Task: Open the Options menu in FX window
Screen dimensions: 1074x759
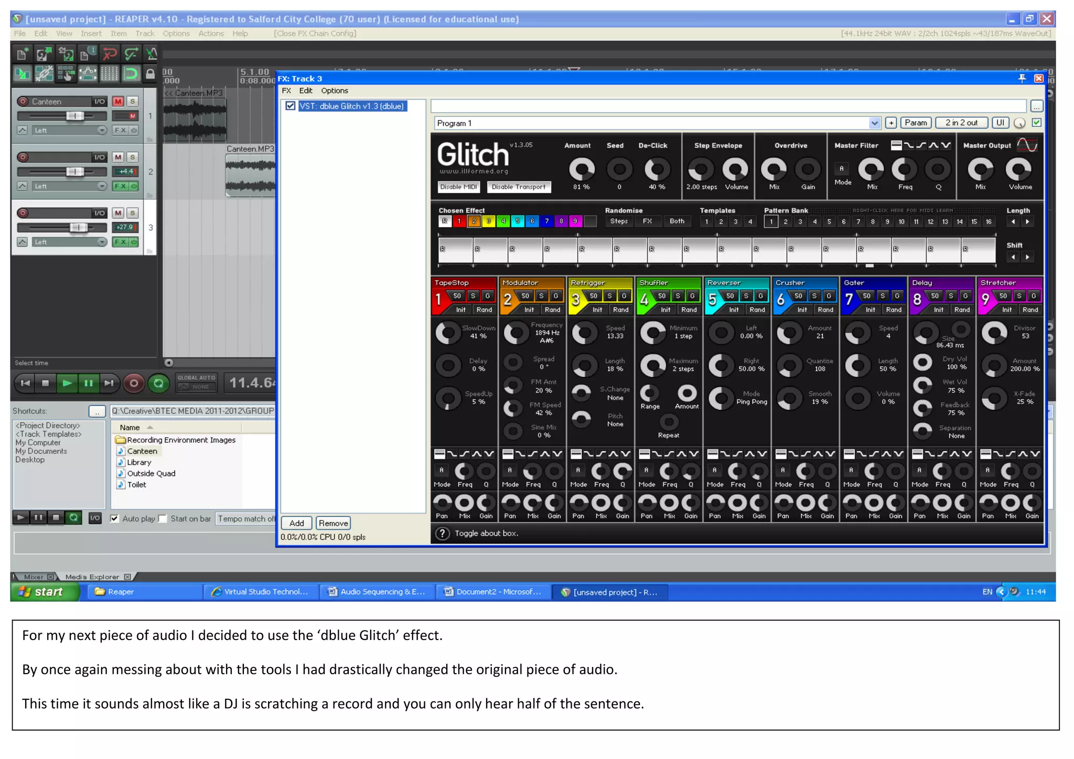Action: 335,91
